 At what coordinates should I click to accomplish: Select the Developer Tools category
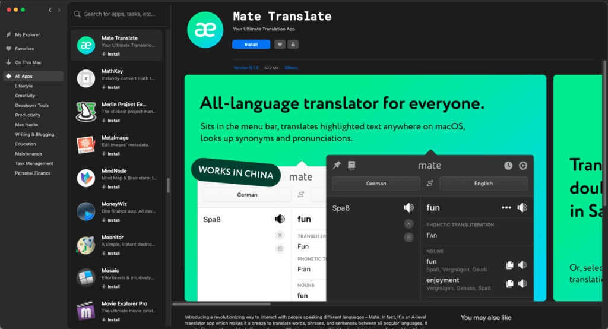32,106
